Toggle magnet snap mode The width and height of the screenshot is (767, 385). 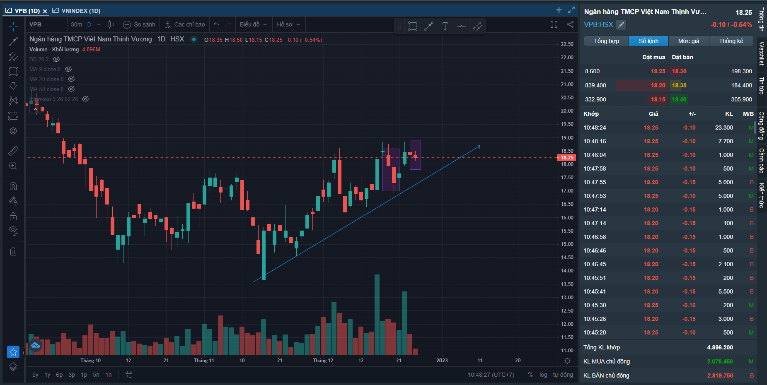[13, 186]
